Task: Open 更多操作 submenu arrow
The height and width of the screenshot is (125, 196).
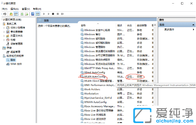Action: 193,30
